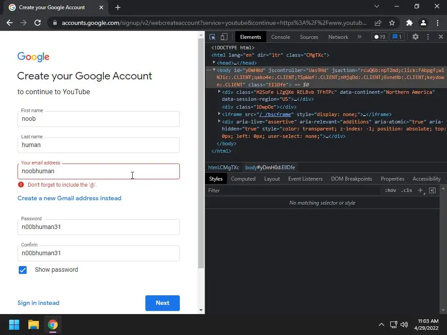
Task: Focus the Last name field
Action: [x=99, y=145]
